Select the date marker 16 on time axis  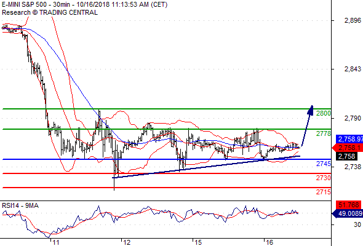pos(269,242)
